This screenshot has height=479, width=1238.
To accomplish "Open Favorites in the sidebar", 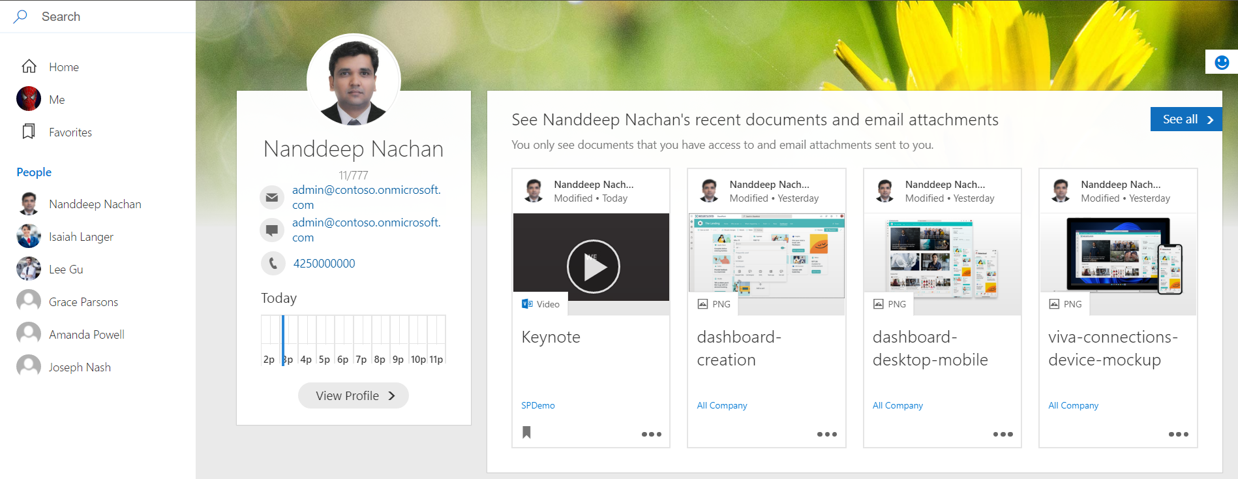I will pos(70,132).
